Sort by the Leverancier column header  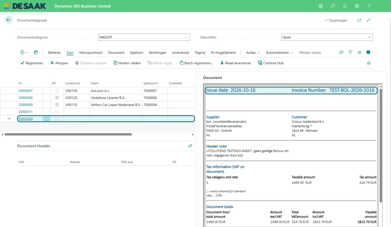coord(73,83)
